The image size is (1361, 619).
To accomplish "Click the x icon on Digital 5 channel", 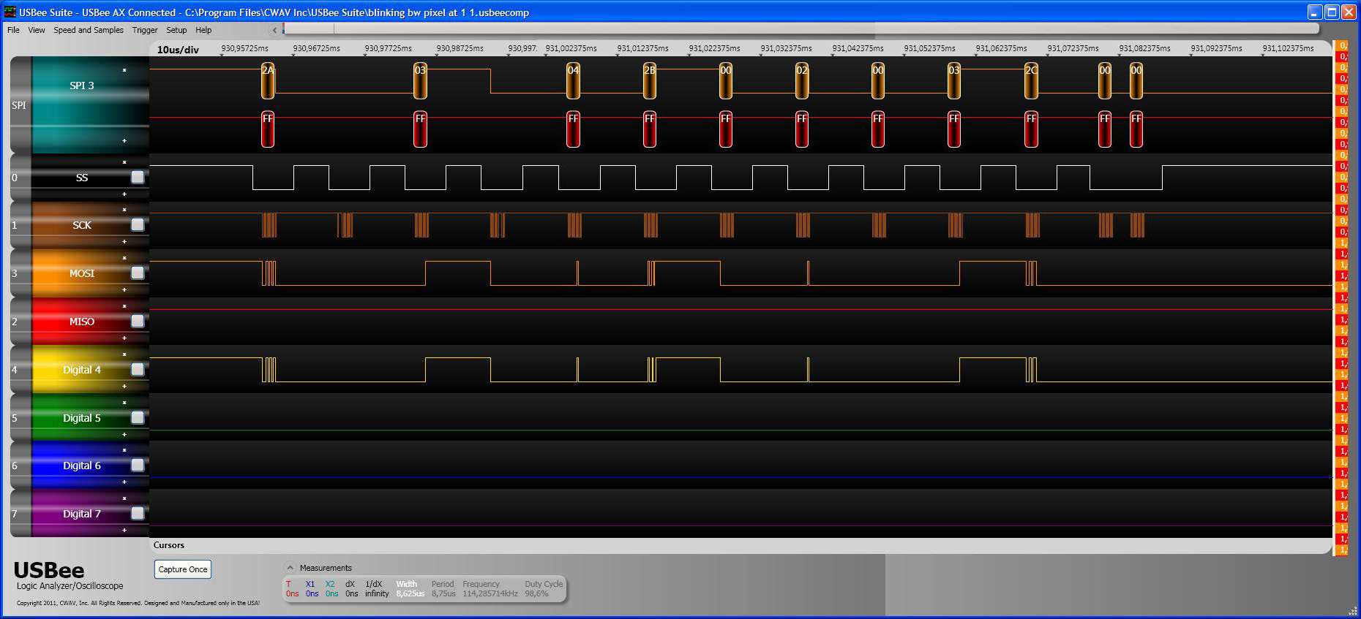I will click(x=124, y=403).
